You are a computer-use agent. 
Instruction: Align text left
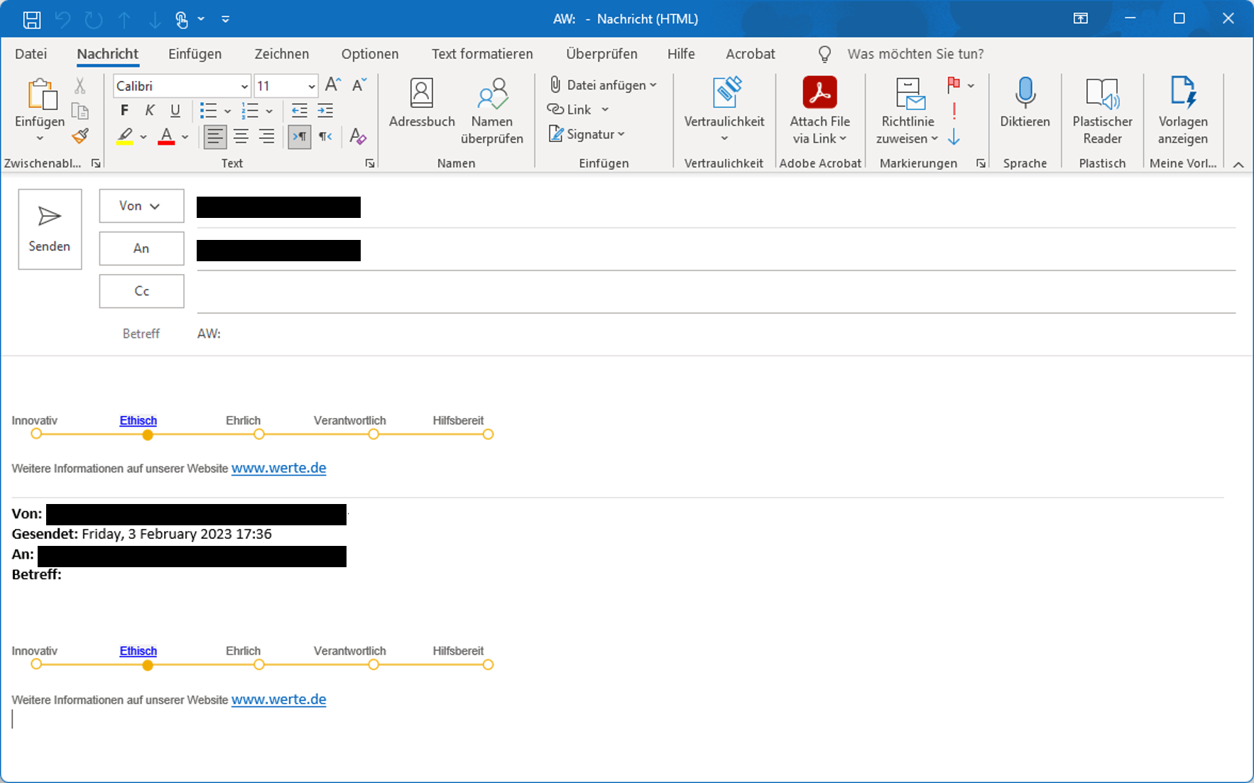tap(214, 136)
